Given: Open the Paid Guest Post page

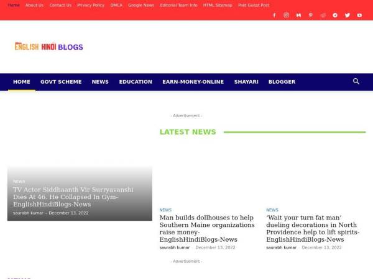Looking at the screenshot, I should coord(254,5).
